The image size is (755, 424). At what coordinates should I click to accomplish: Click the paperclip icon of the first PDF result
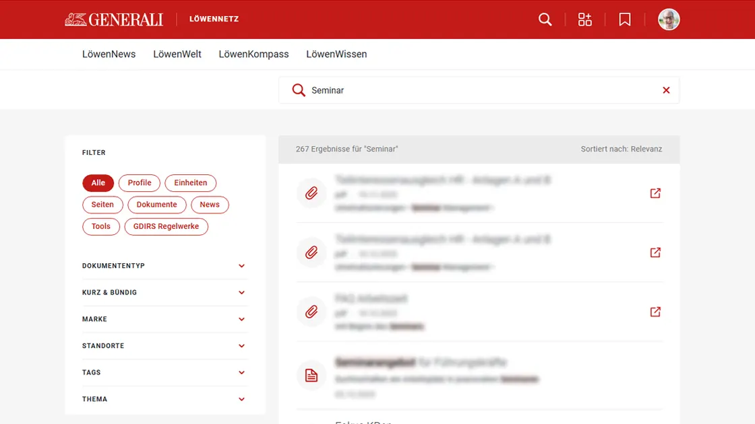pyautogui.click(x=311, y=193)
